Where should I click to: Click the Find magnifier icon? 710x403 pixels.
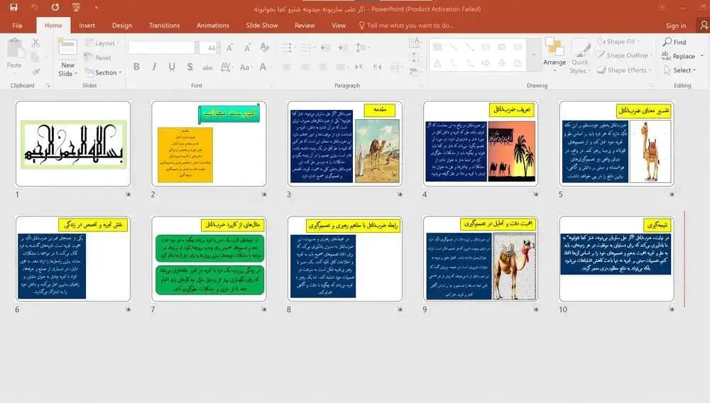[667, 42]
